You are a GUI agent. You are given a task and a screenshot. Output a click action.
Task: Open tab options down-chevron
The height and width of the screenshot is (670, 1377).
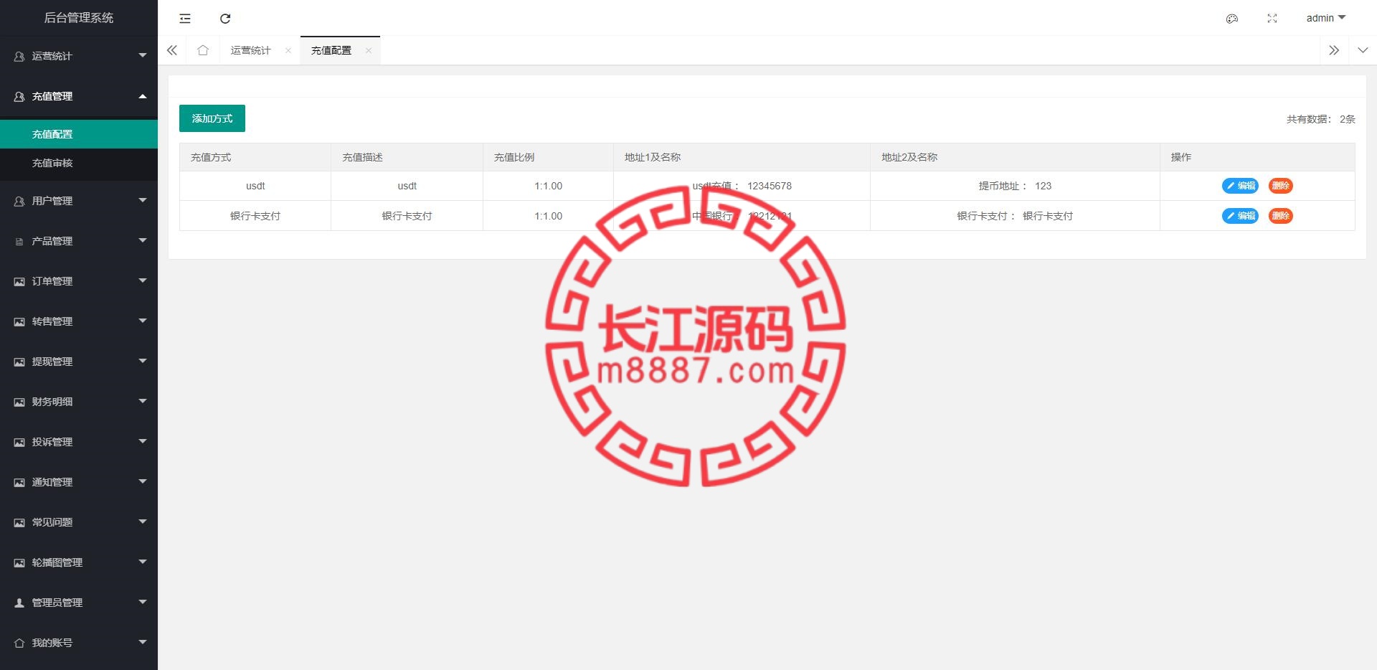pos(1363,50)
